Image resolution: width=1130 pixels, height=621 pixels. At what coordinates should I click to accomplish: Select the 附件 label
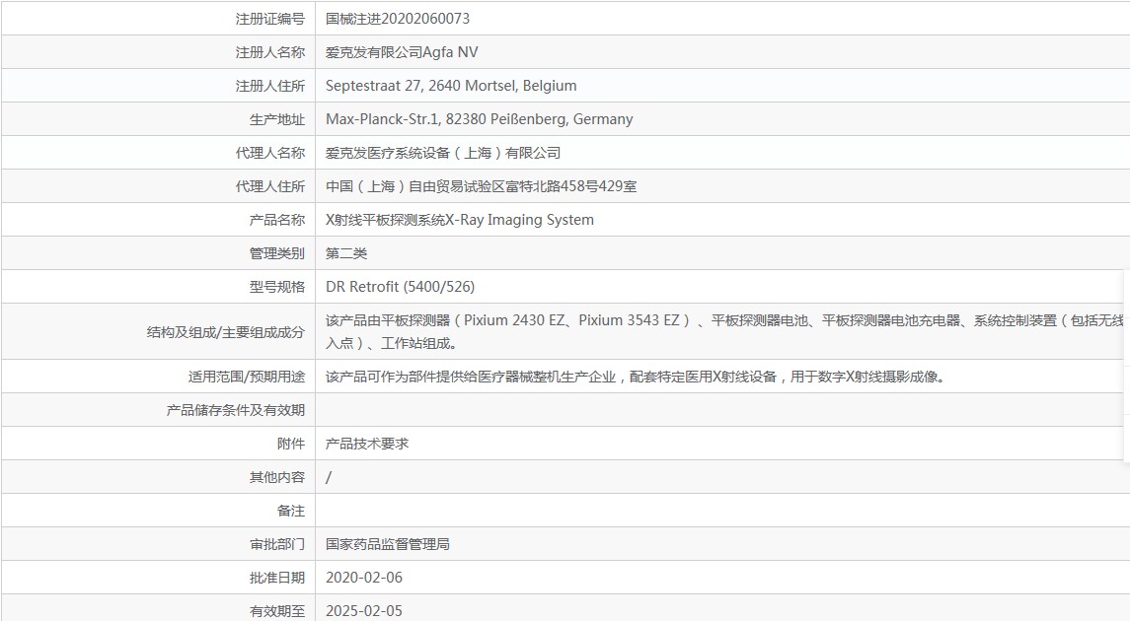coord(290,444)
